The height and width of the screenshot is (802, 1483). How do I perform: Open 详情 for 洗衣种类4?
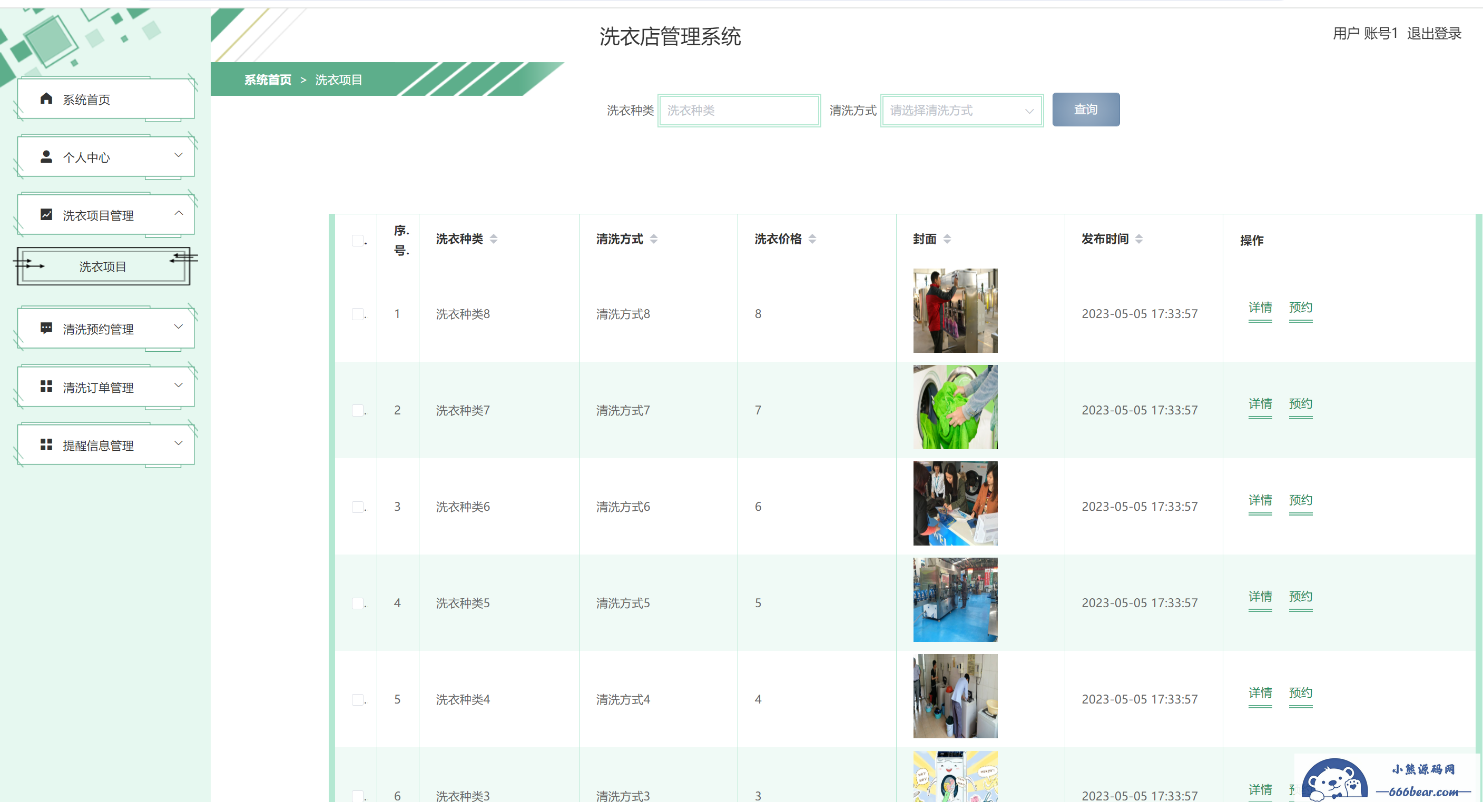click(x=1260, y=694)
